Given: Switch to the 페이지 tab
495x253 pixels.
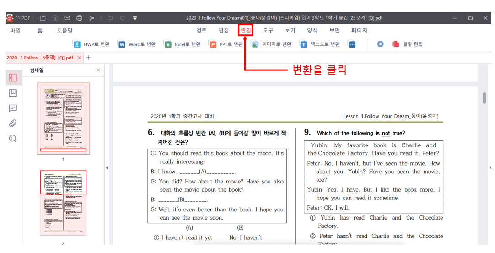Looking at the screenshot, I should (359, 30).
